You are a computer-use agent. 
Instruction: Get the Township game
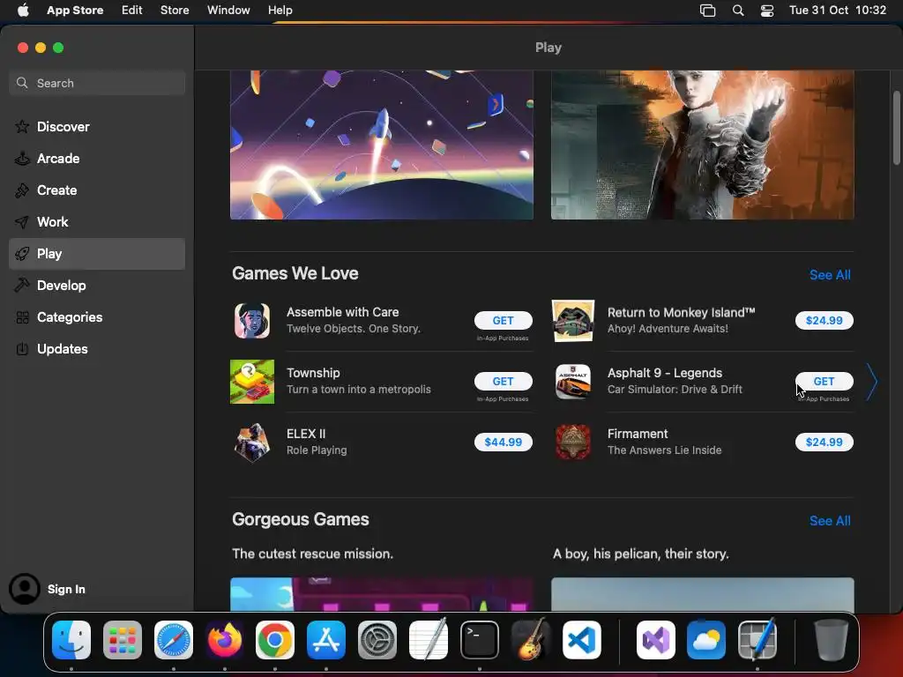tap(503, 382)
